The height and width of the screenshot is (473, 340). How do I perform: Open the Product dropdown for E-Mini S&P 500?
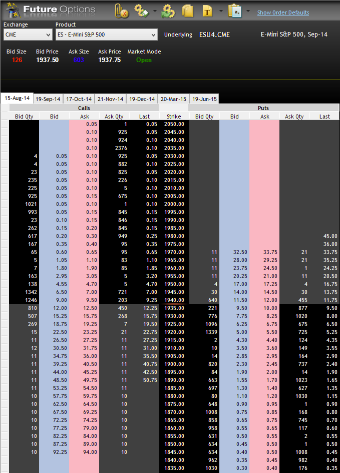pos(106,34)
